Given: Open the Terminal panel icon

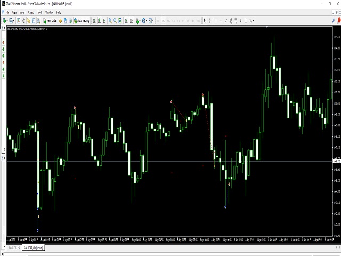Looking at the screenshot, I should [x=34, y=21].
